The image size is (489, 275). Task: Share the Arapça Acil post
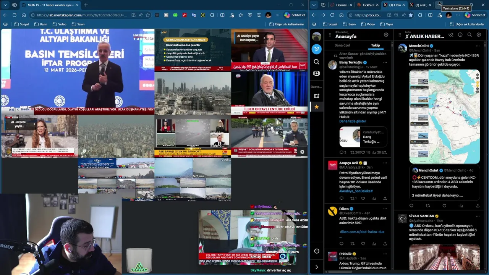[385, 198]
